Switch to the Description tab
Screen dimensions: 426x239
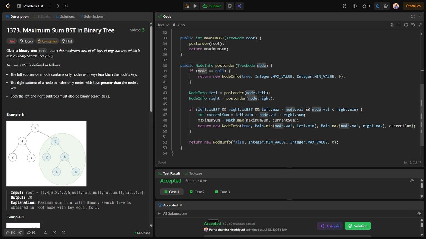[x=17, y=16]
